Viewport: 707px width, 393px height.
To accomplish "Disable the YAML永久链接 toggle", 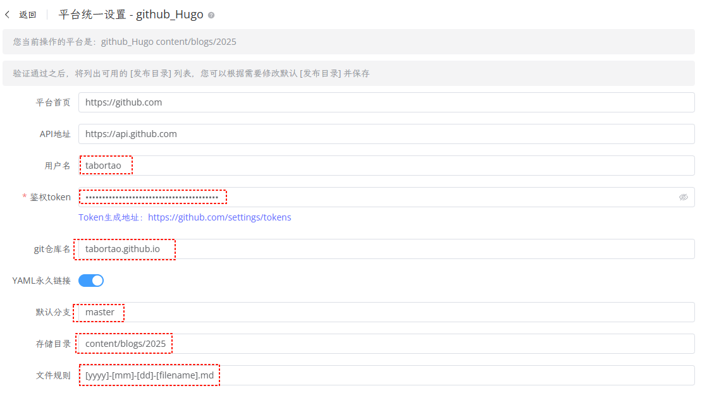I will coord(90,280).
